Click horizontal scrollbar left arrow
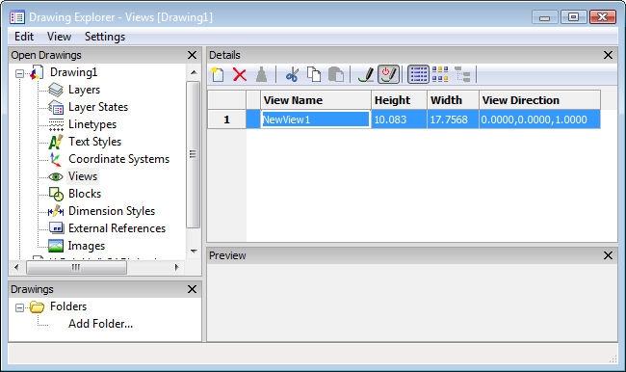626x372 pixels. pos(16,267)
